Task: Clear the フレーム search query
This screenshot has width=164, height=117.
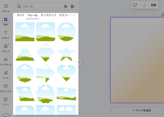Action: click(66, 7)
